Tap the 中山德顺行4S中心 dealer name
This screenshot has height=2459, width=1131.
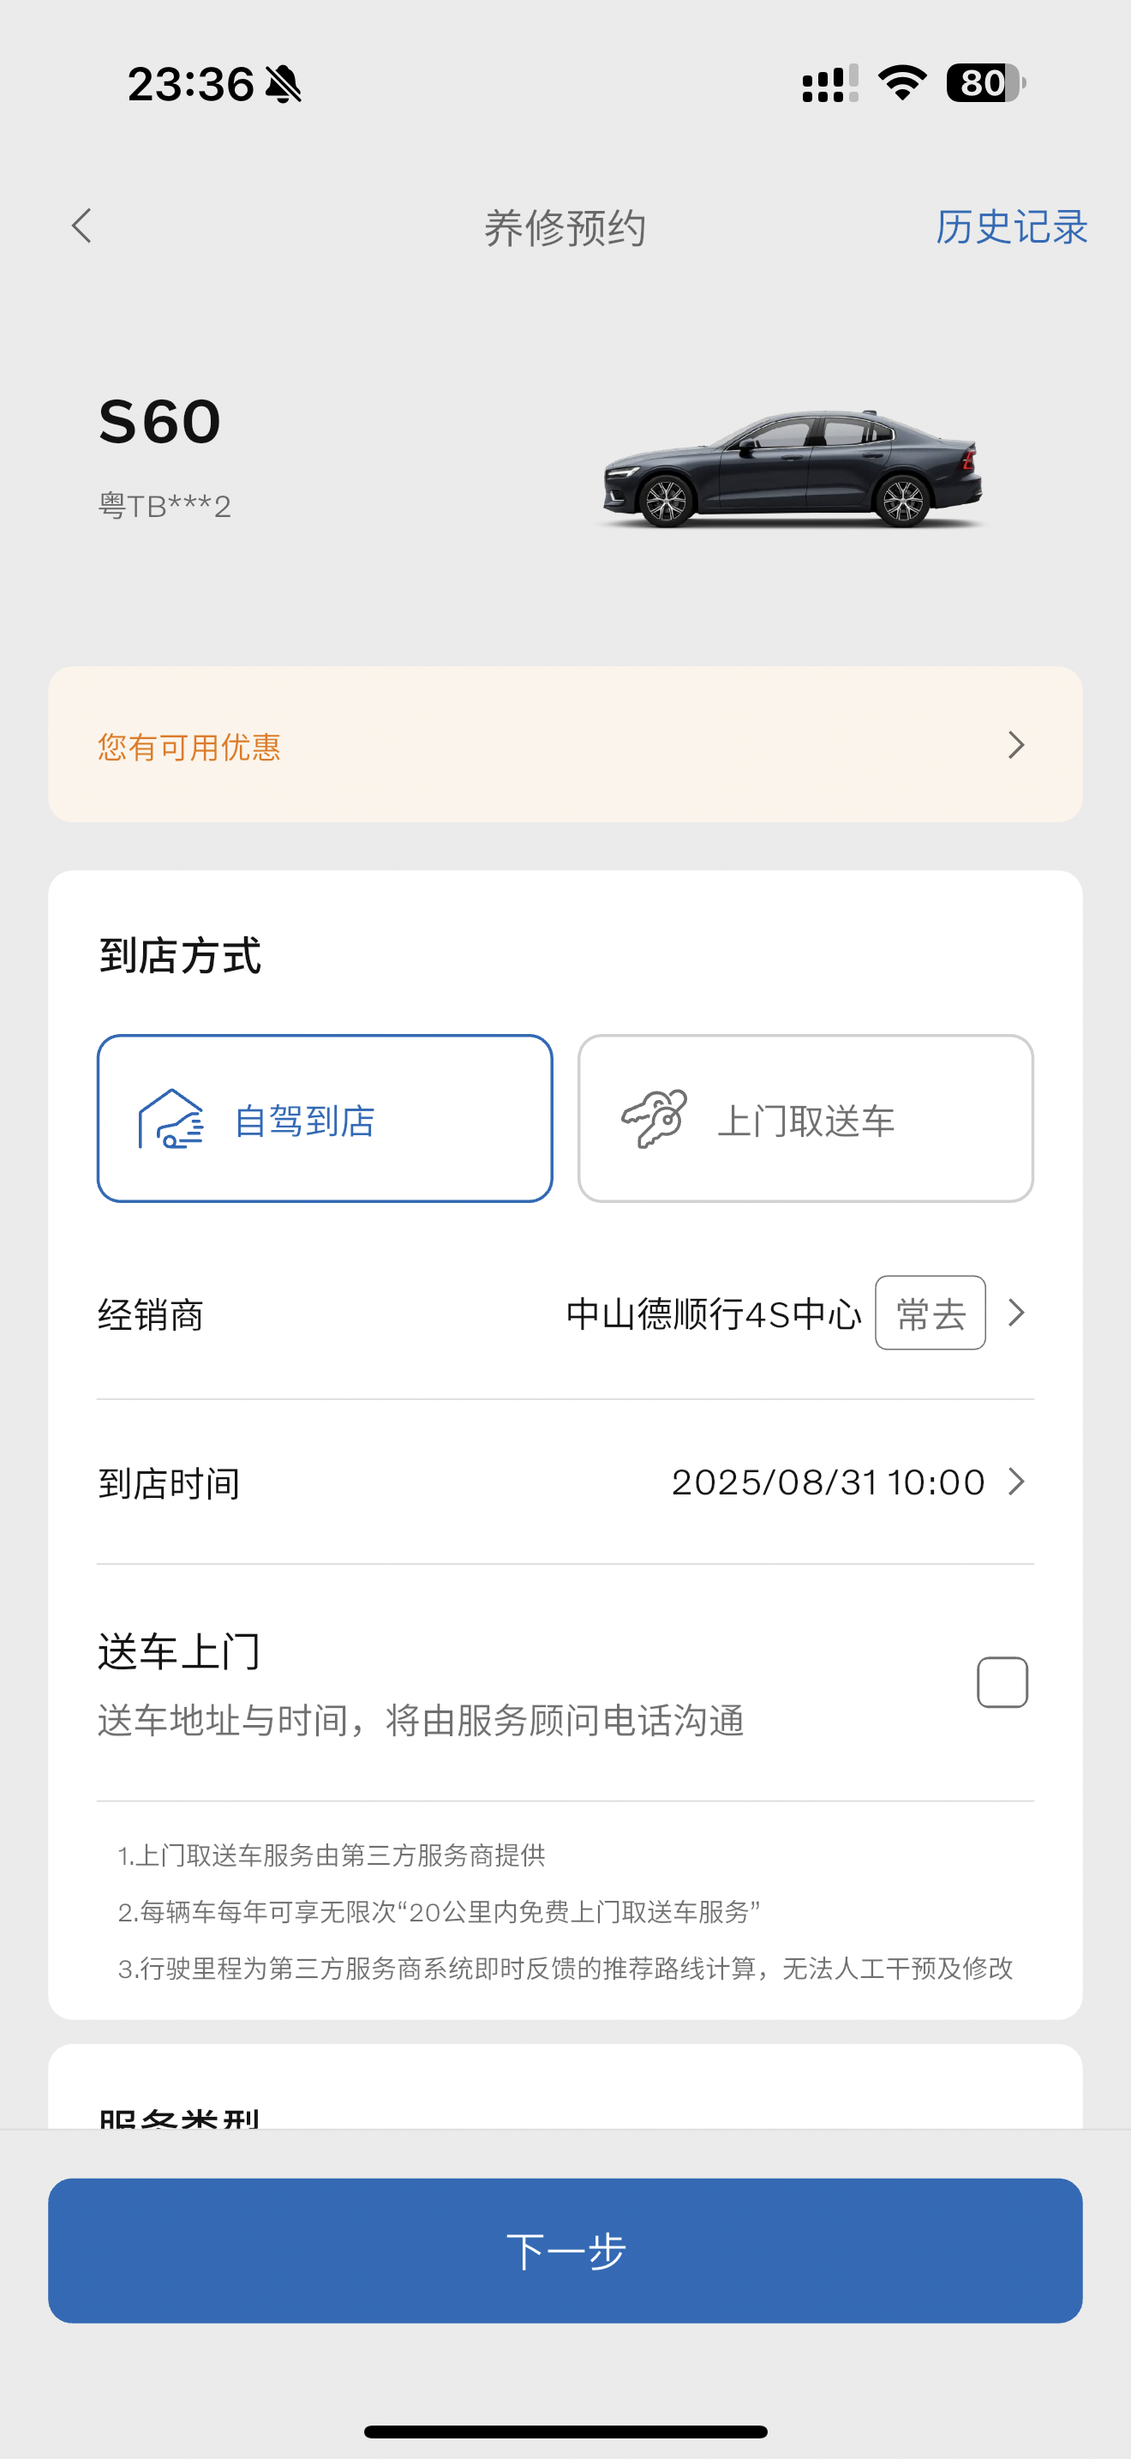pyautogui.click(x=714, y=1314)
